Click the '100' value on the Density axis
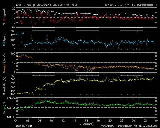 (13, 53)
